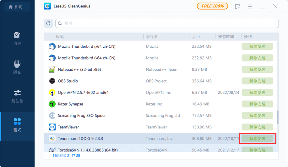Click the FREE 100% badge

pyautogui.click(x=213, y=6)
